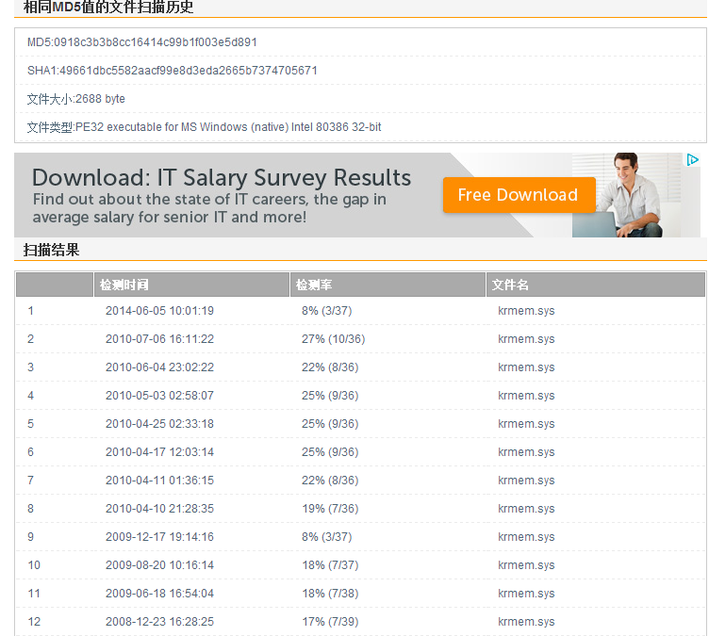Click scan date 2010-04-25 02:33:18
The image size is (709, 636).
coord(159,424)
